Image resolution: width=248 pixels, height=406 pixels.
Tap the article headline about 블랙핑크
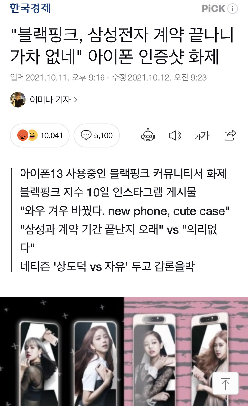coord(122,47)
